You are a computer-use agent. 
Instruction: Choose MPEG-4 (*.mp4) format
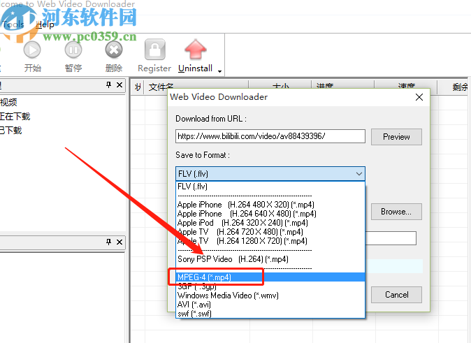click(270, 277)
